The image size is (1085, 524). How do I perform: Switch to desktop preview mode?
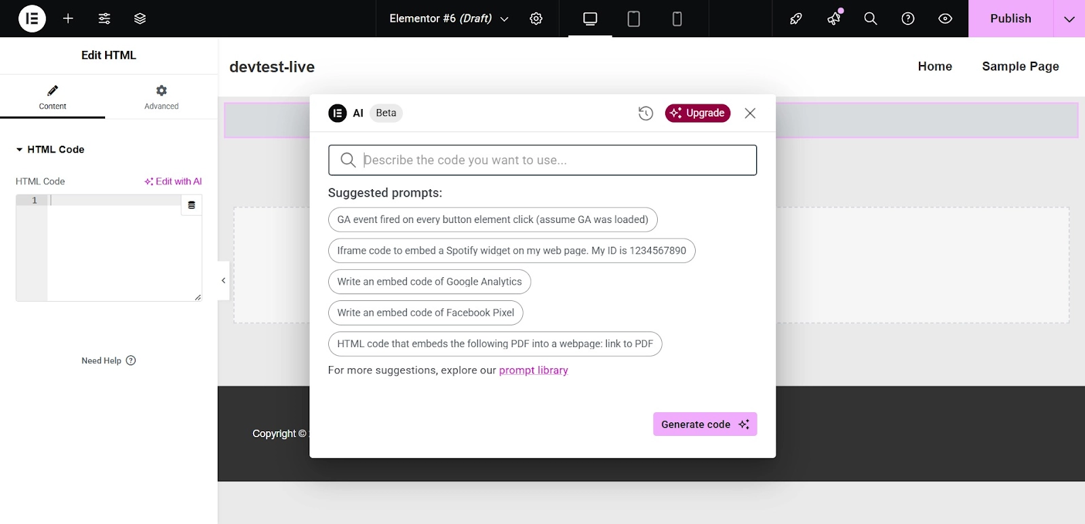click(590, 18)
